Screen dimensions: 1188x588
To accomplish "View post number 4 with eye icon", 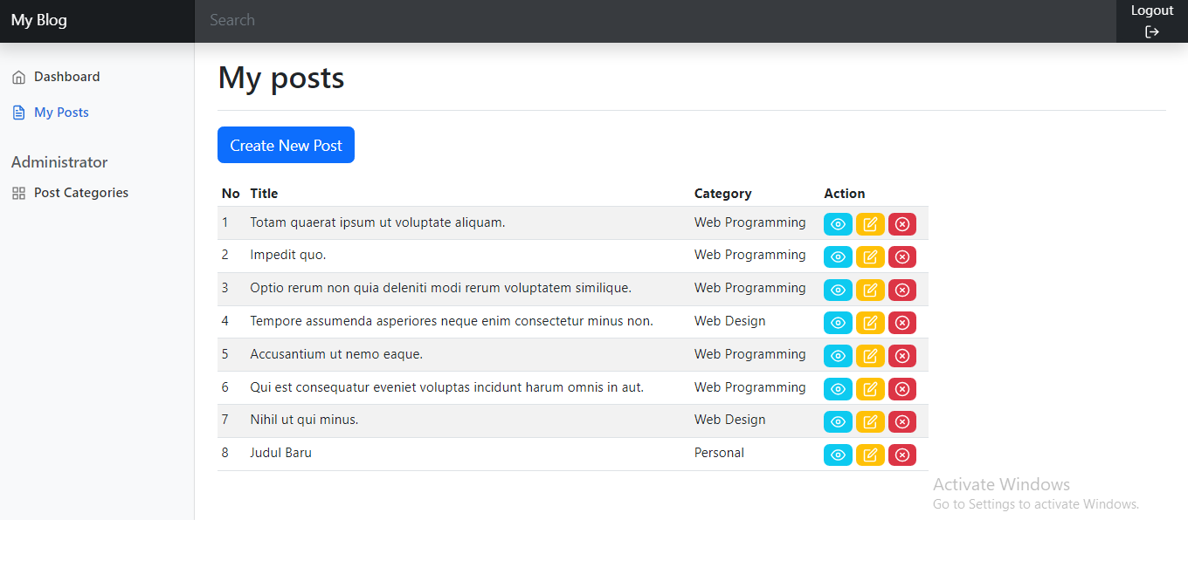I will click(838, 323).
